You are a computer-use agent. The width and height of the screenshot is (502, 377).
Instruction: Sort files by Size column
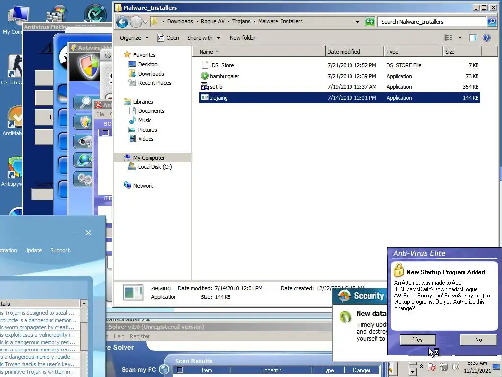pos(462,52)
